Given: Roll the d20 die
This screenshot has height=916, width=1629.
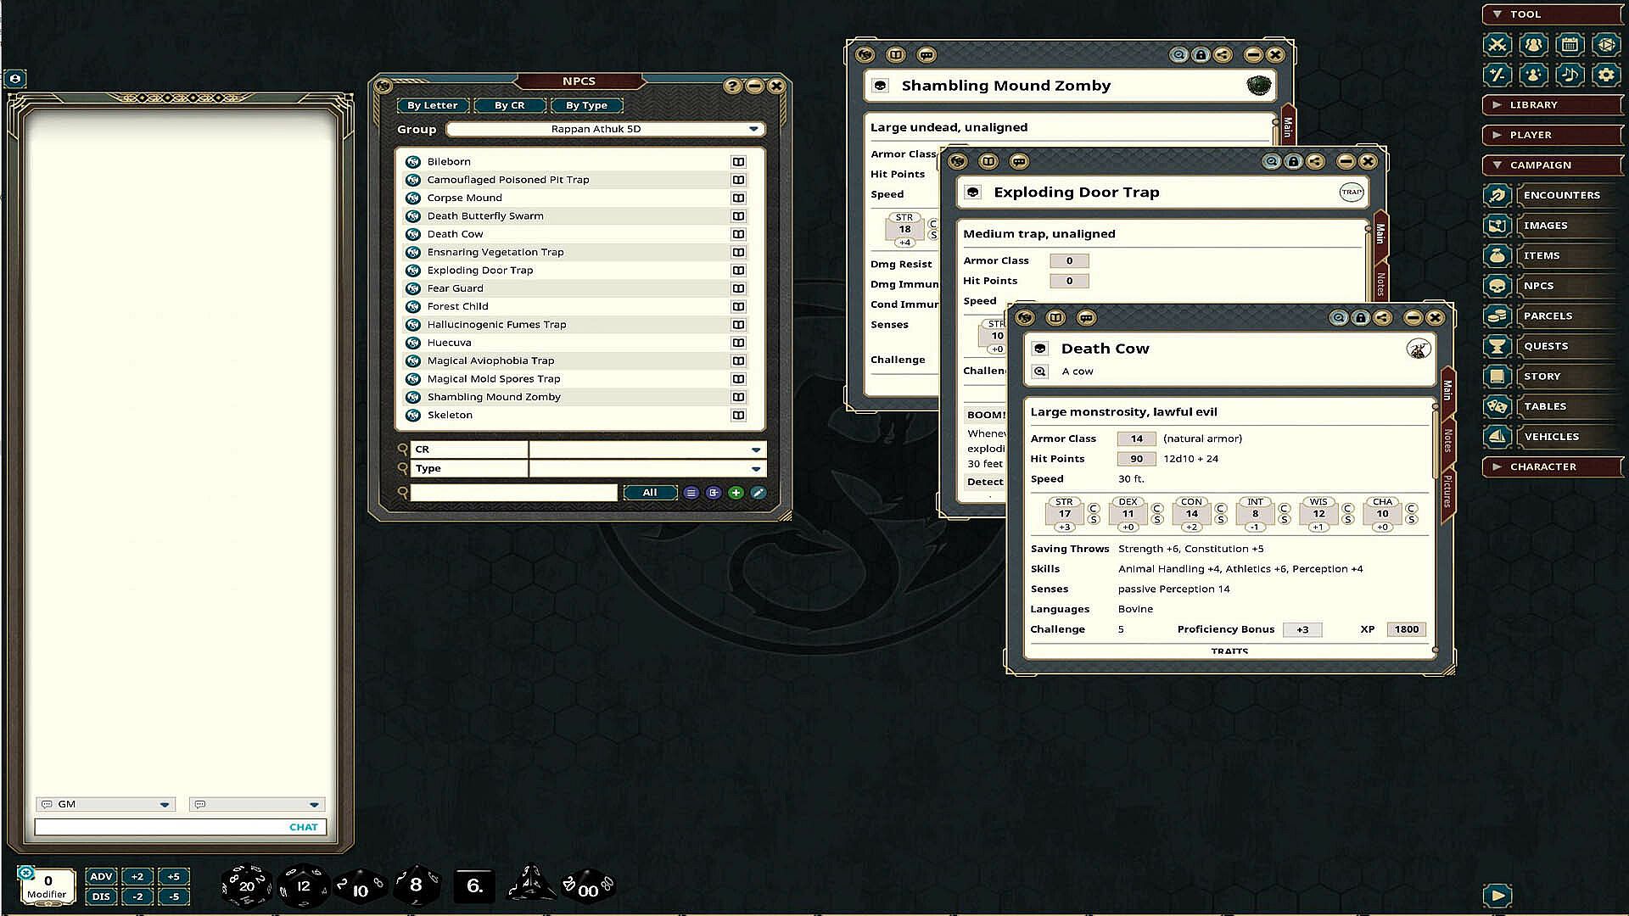Looking at the screenshot, I should (x=246, y=886).
